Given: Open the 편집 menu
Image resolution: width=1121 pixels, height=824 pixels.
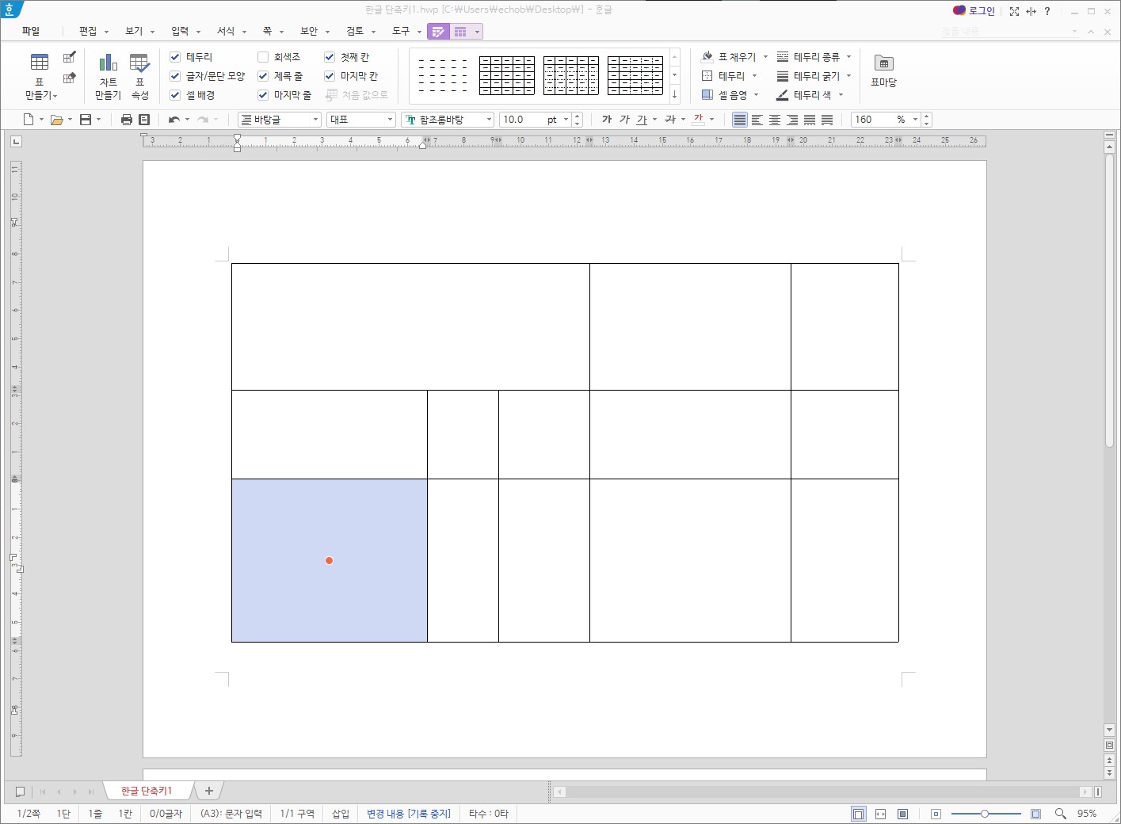Looking at the screenshot, I should (93, 31).
